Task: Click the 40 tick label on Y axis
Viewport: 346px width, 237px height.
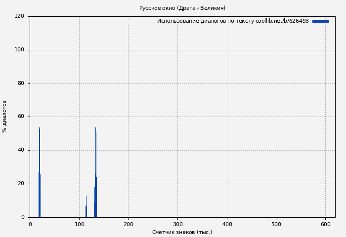Action: 21,150
